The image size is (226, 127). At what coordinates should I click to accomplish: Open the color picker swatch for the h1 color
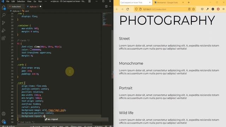point(31,49)
